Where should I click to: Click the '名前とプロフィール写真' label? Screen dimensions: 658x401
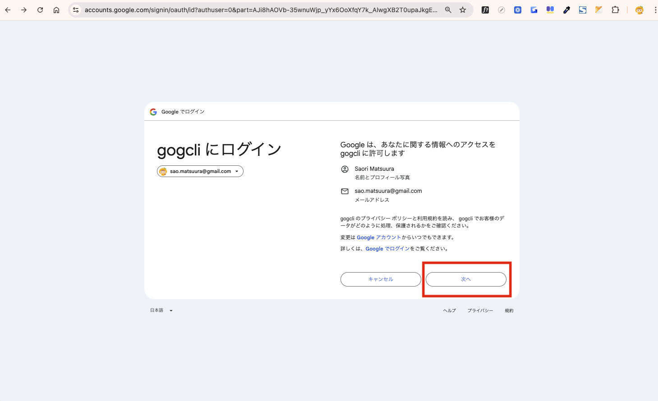coord(382,178)
